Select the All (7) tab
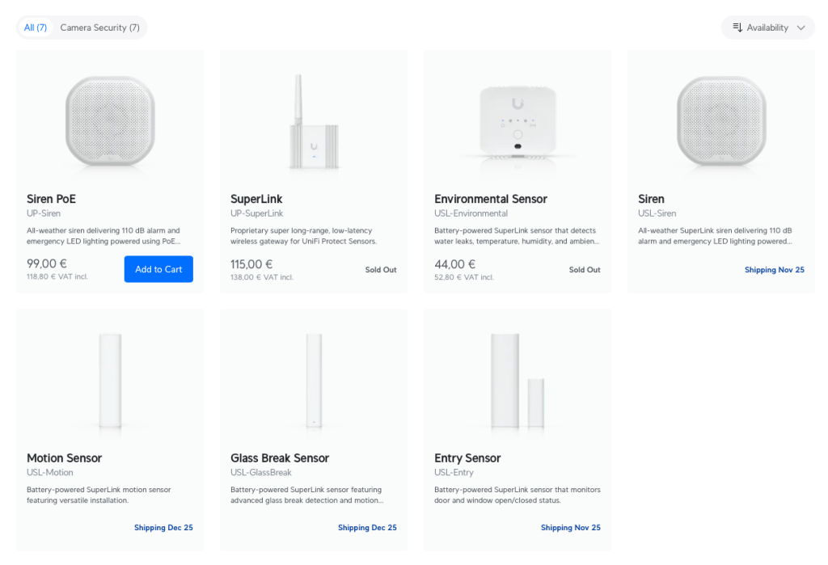Viewport: 828px width, 565px height. [36, 27]
